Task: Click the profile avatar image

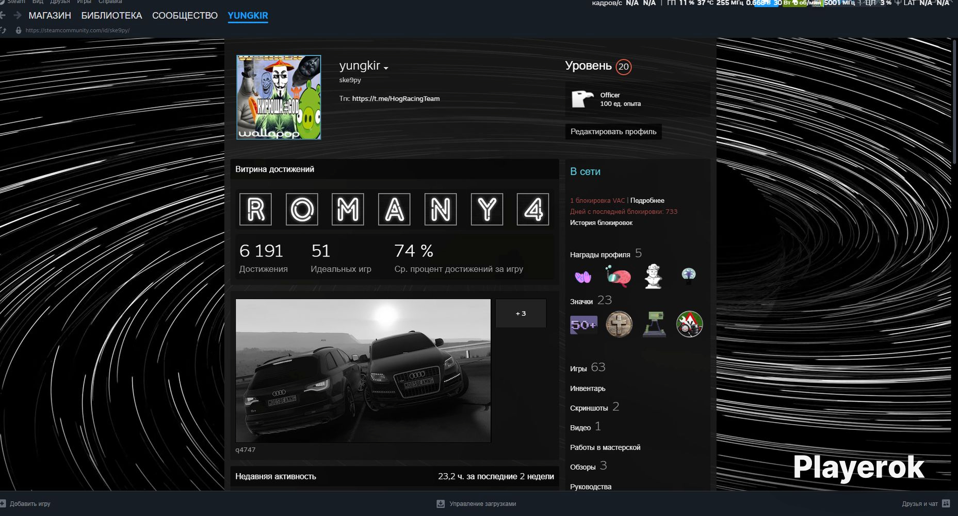Action: [x=279, y=97]
